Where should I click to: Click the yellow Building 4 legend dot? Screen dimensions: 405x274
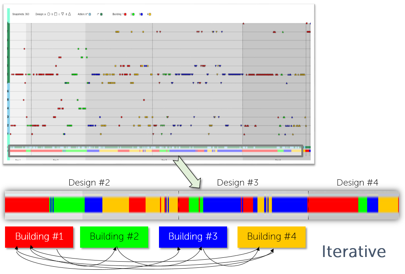coord(150,14)
